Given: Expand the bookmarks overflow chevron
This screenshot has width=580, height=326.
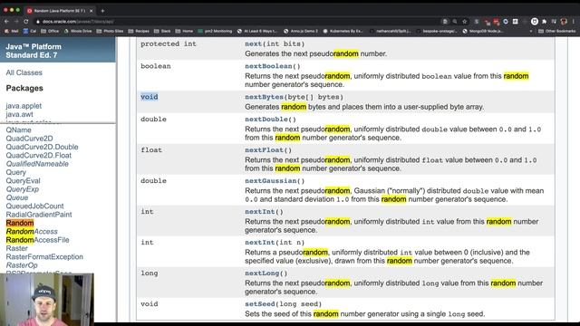Looking at the screenshot, I should click(x=531, y=31).
